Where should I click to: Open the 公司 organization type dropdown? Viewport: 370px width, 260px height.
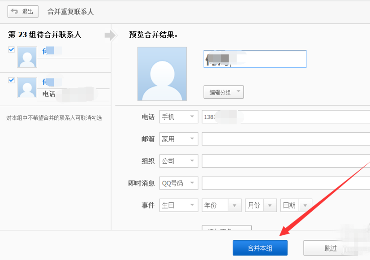178,160
